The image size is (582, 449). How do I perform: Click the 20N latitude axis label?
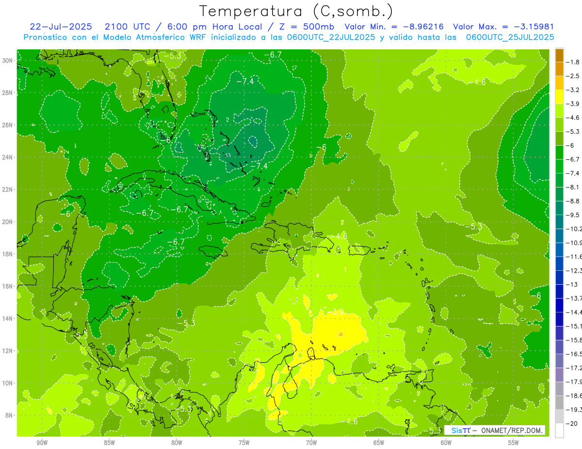(x=8, y=222)
